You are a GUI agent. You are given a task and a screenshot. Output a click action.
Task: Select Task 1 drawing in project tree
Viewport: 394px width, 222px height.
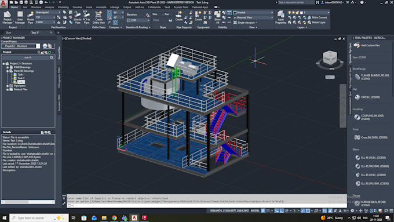point(21,75)
